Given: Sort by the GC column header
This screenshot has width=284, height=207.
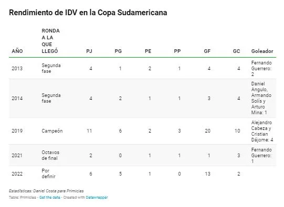Looking at the screenshot, I should 237,51.
